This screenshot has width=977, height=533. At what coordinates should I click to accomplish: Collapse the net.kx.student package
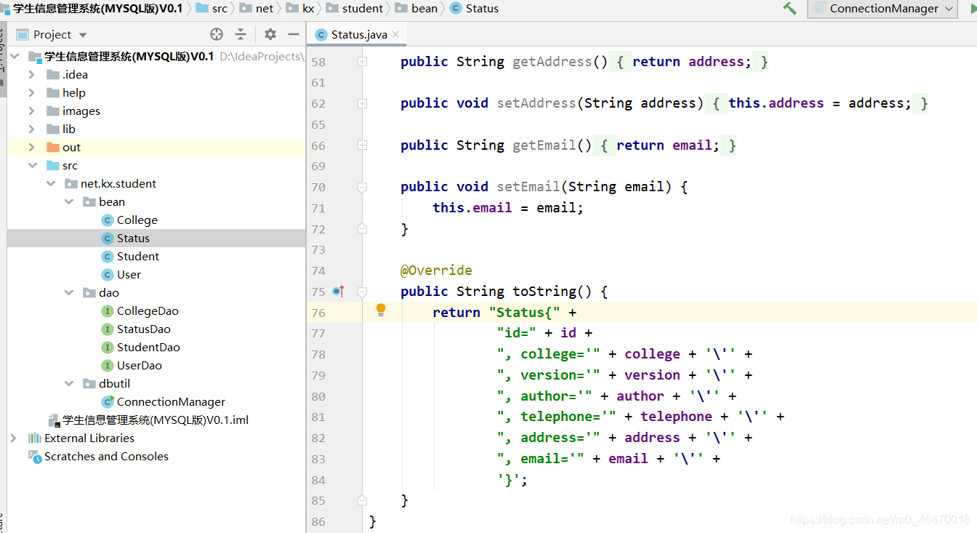pos(50,183)
